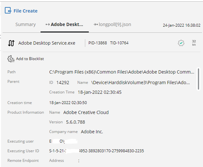Image resolution: width=203 pixels, height=167 pixels.
Task: Click the File Create document icon
Action: click(8, 11)
